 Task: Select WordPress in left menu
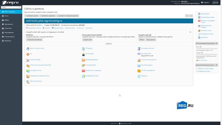pyautogui.click(x=11, y=41)
